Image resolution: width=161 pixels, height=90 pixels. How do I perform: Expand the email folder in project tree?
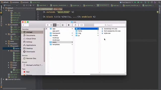[9, 63]
